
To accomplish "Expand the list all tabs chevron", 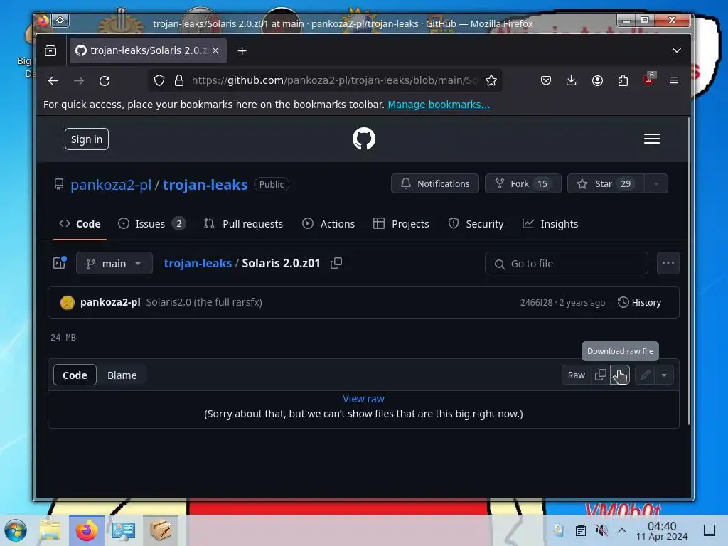I will click(677, 50).
